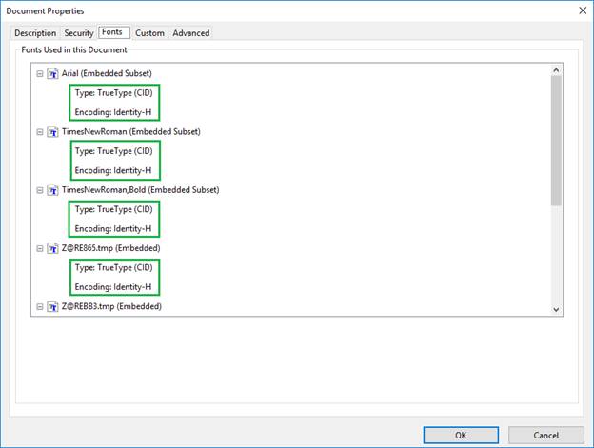This screenshot has width=594, height=448.
Task: Open the Security tab
Action: (x=79, y=33)
